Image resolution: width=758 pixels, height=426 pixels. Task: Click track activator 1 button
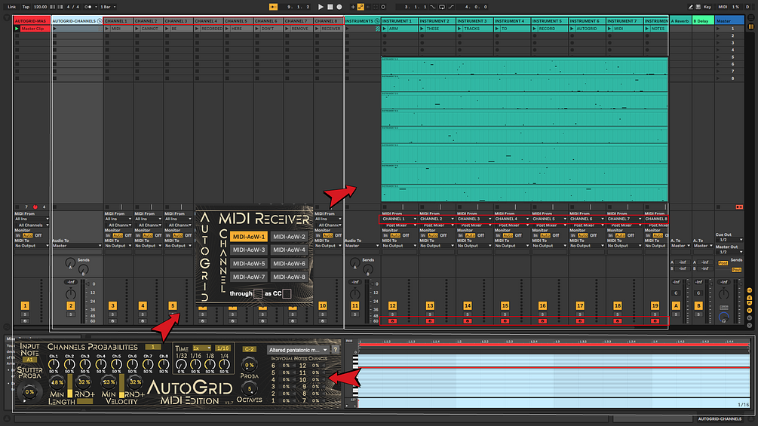click(25, 305)
